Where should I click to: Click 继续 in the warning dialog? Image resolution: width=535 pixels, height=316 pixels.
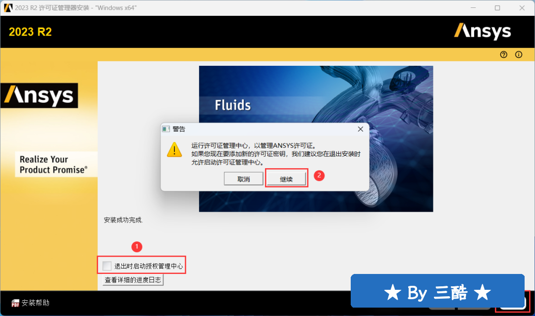click(x=286, y=179)
